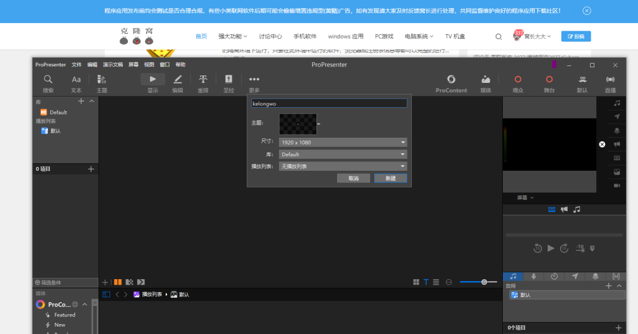
Task: Select the audio transport tab with note icon
Action: point(576,209)
